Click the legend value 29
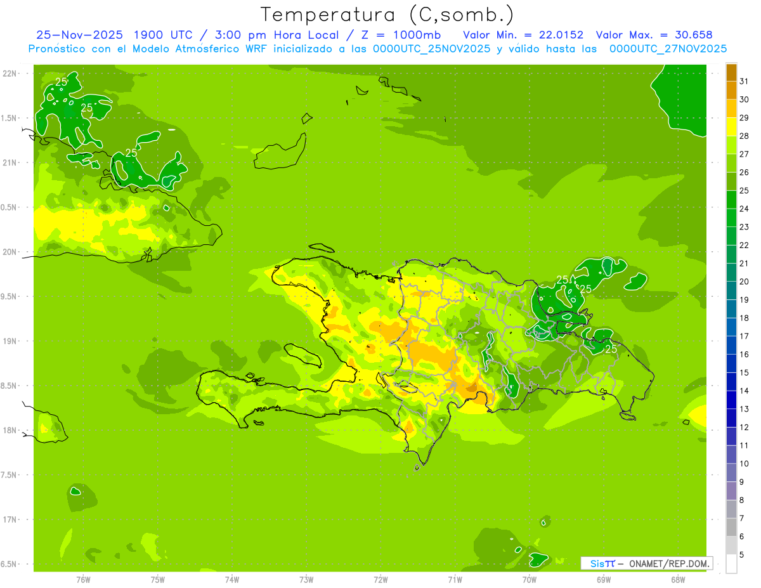 tap(744, 117)
